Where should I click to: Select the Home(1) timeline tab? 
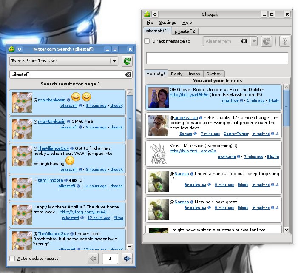[156, 74]
